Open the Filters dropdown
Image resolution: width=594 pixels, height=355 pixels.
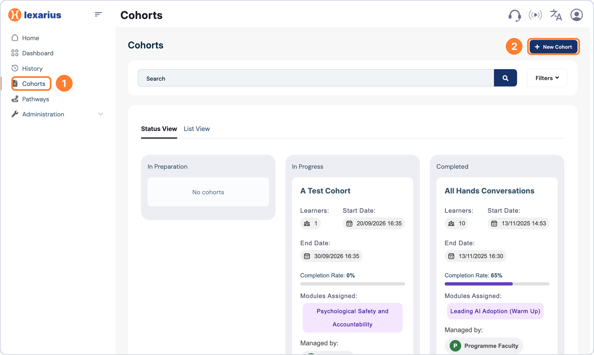pyautogui.click(x=547, y=78)
